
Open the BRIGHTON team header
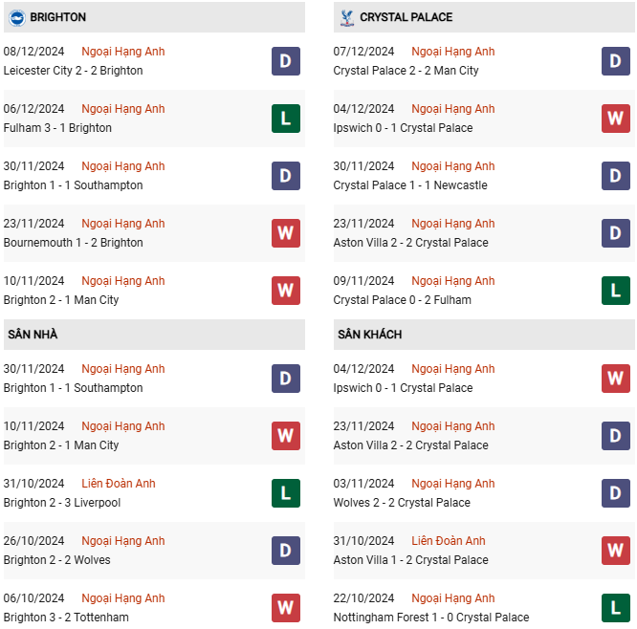[57, 17]
